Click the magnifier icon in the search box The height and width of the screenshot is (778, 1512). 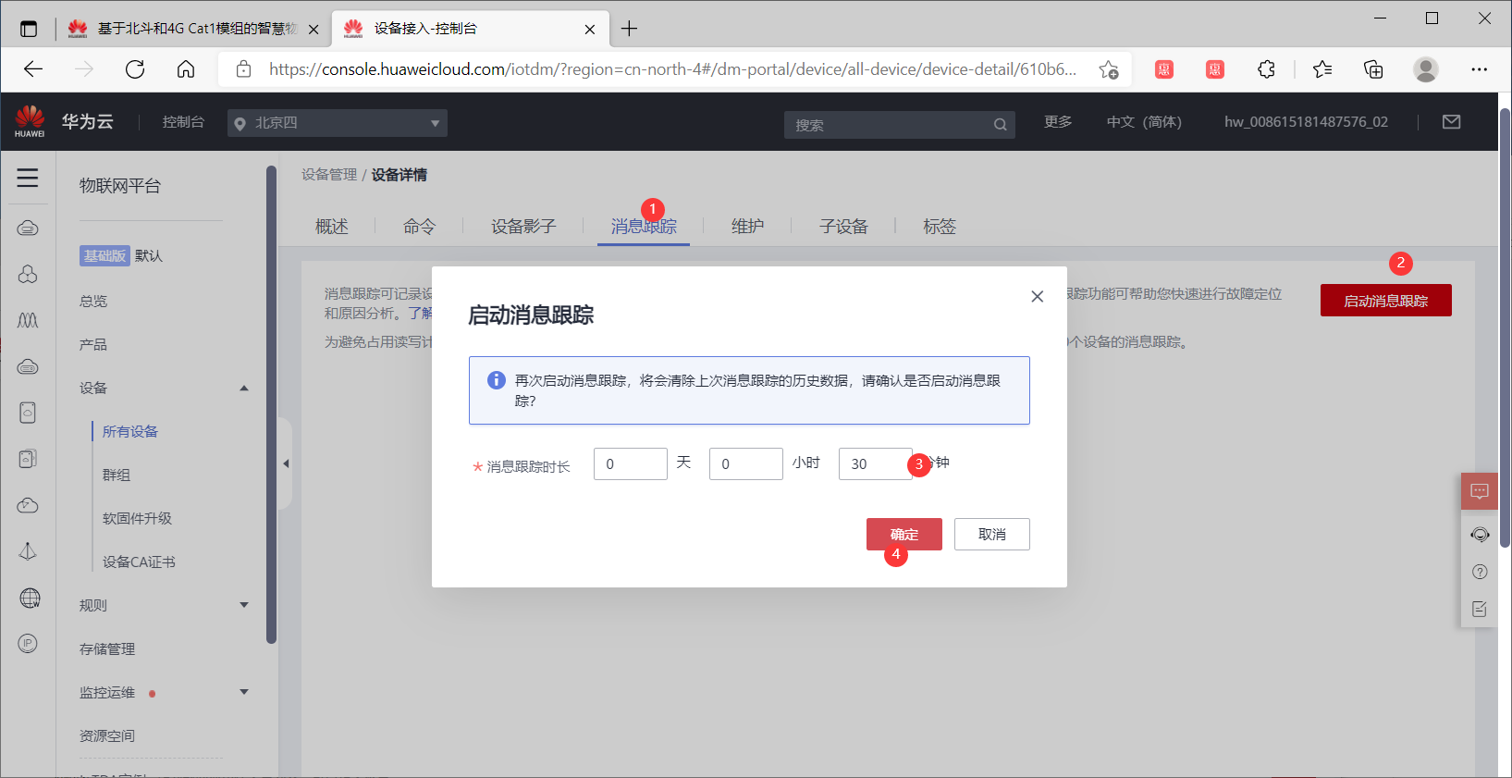pos(1000,125)
